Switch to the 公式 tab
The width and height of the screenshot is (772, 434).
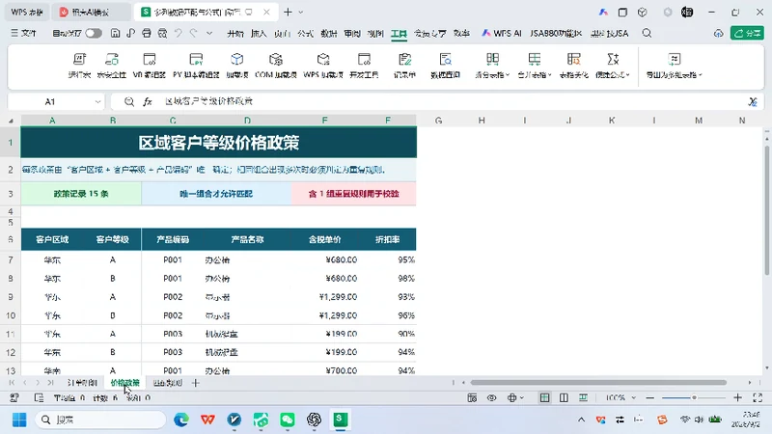pyautogui.click(x=305, y=34)
